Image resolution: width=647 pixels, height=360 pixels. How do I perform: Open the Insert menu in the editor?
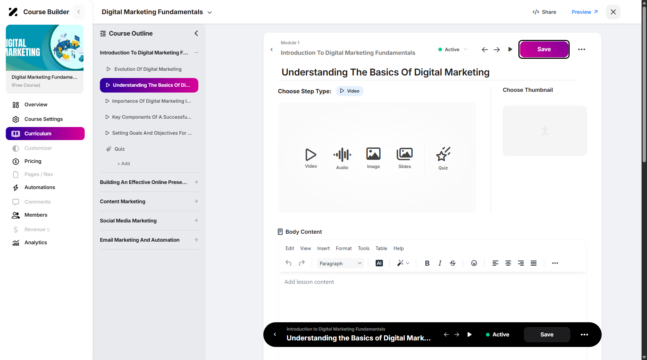[323, 248]
